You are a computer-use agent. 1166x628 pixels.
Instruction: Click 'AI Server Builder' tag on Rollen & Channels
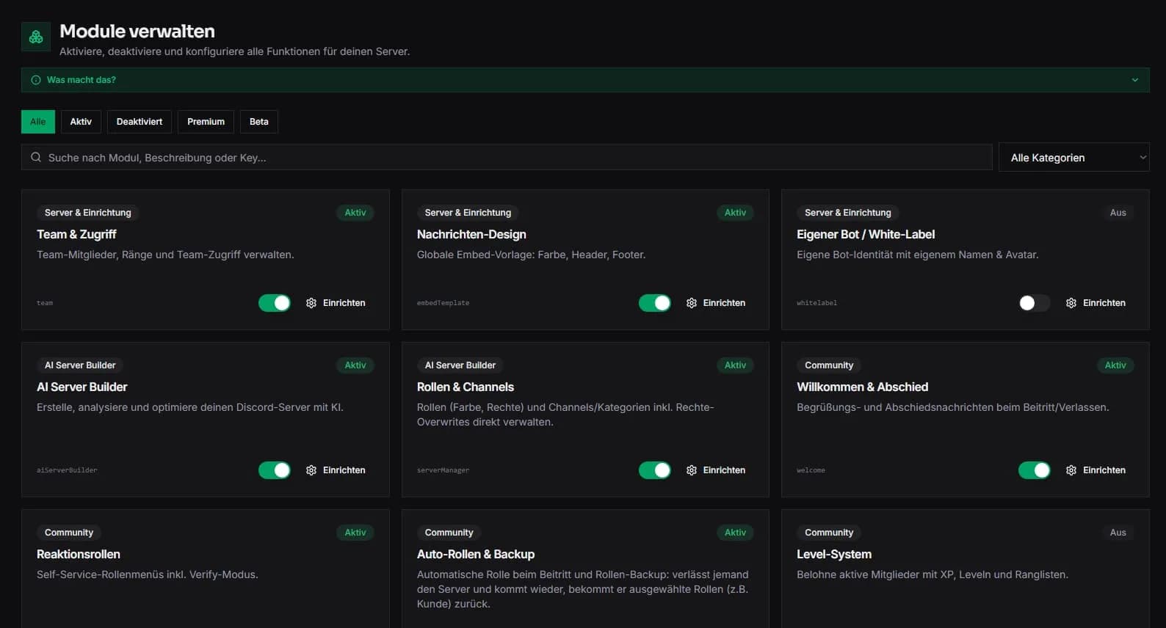coord(460,365)
